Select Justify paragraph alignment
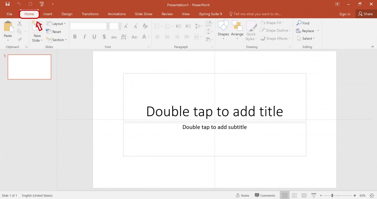This screenshot has width=377, height=199. tap(187, 37)
